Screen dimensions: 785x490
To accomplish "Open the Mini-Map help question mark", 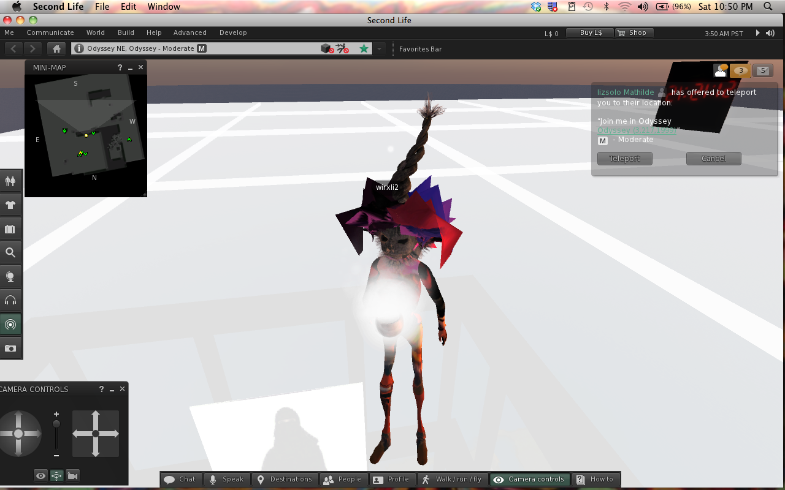I will 120,67.
